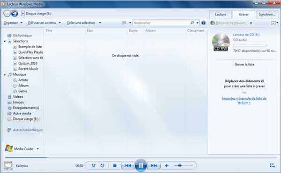281x173 pixels.
Task: Select Genre under Musique
Action: pos(22,91)
